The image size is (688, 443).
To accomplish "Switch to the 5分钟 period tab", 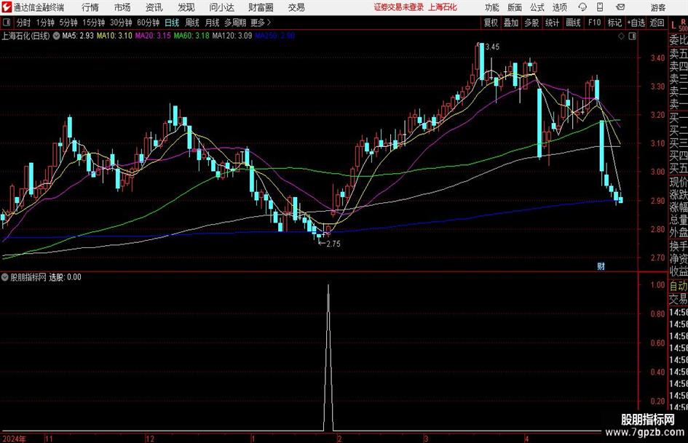I will coord(68,23).
